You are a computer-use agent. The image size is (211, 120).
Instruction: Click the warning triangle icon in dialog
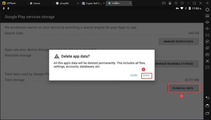pos(57,56)
